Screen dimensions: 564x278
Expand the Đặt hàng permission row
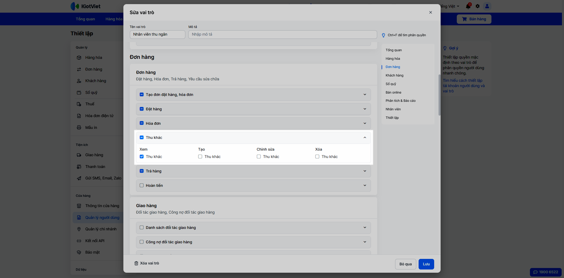tap(365, 109)
